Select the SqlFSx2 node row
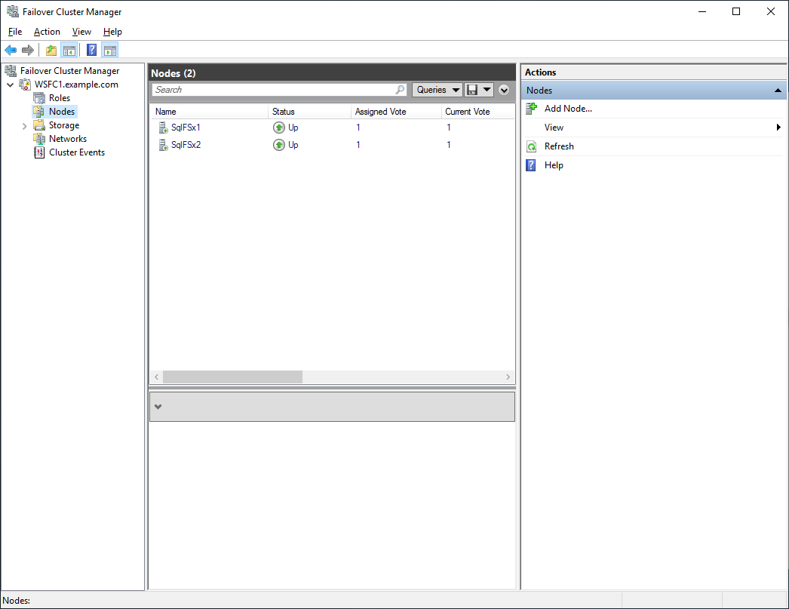 (332, 145)
